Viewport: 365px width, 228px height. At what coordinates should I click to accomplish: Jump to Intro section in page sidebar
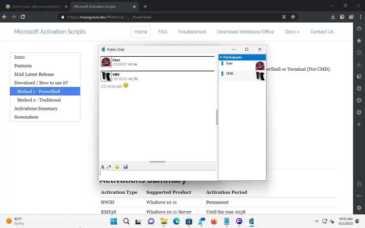click(x=45, y=57)
